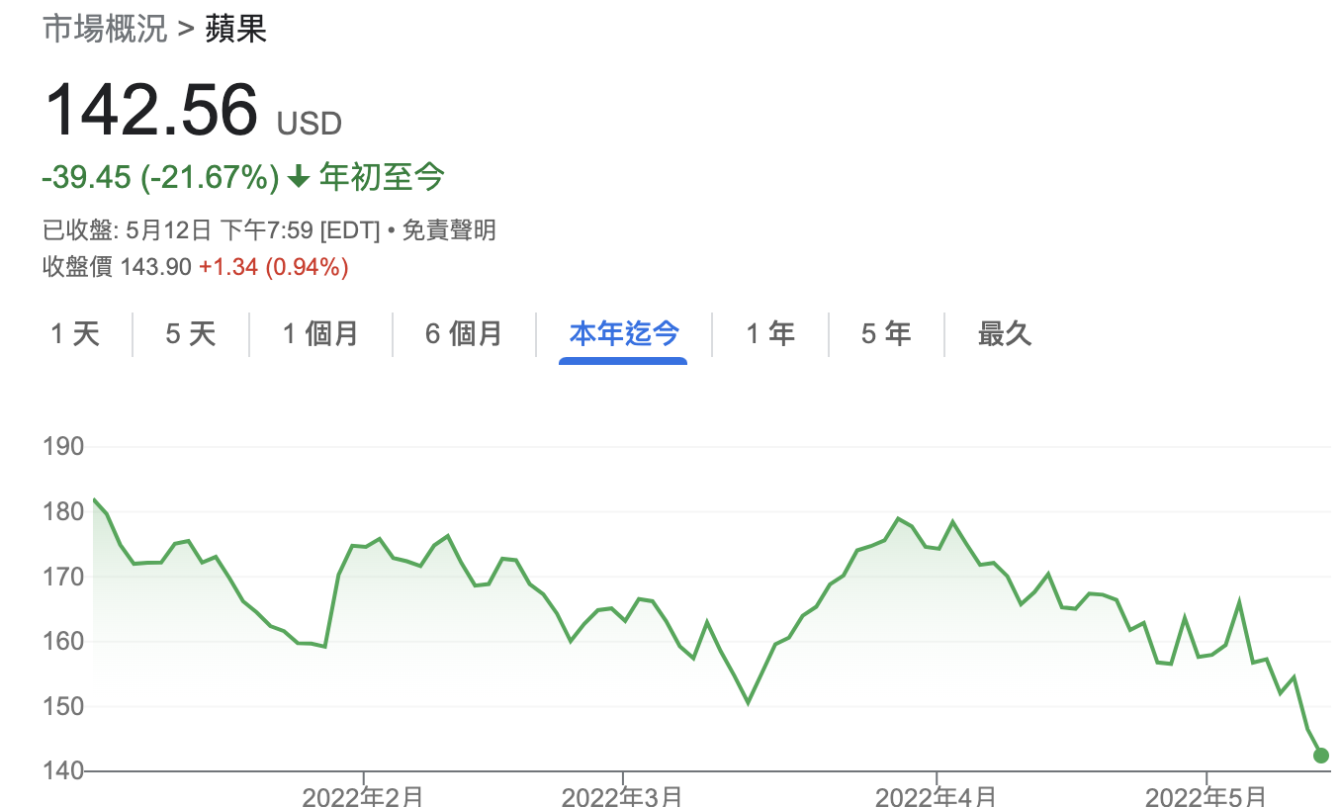Click the 140 y-axis label
The height and width of the screenshot is (807, 1341).
[63, 771]
